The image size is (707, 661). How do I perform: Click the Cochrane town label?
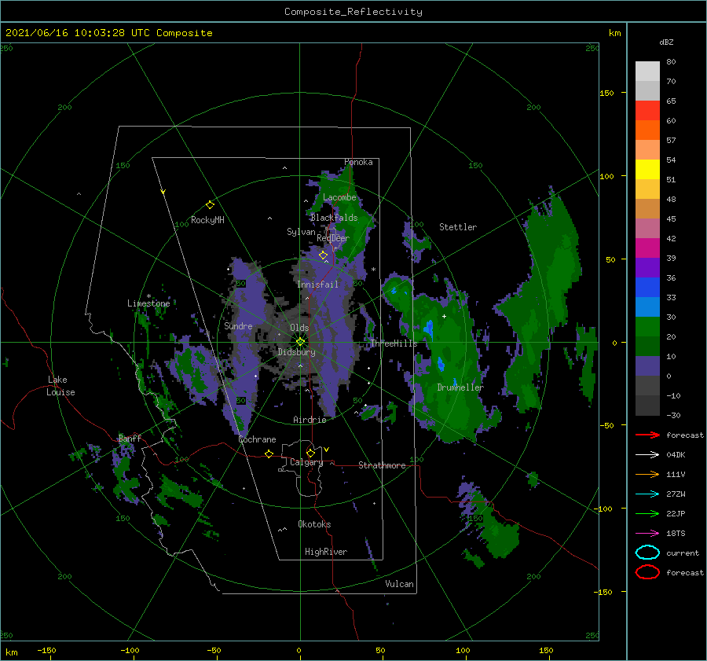257,439
